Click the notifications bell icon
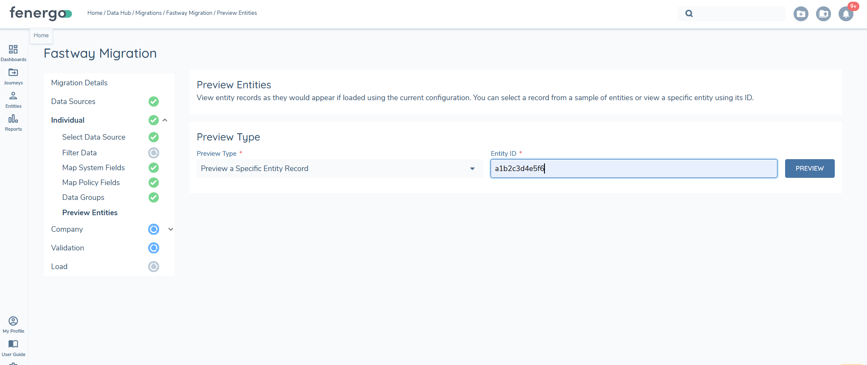Screen dimensions: 867x365 tap(846, 14)
